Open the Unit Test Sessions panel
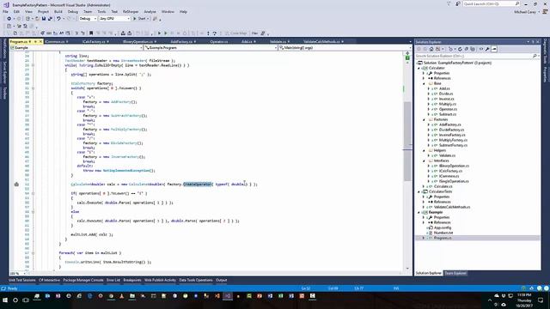Screen dimensions: 550x309 pos(22,281)
